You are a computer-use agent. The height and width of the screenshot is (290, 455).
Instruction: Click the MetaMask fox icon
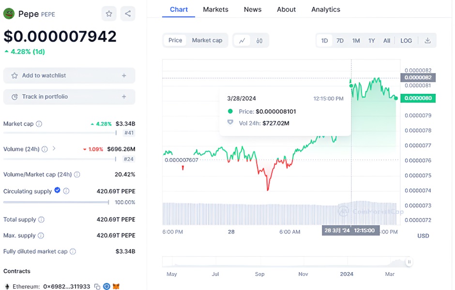click(116, 287)
